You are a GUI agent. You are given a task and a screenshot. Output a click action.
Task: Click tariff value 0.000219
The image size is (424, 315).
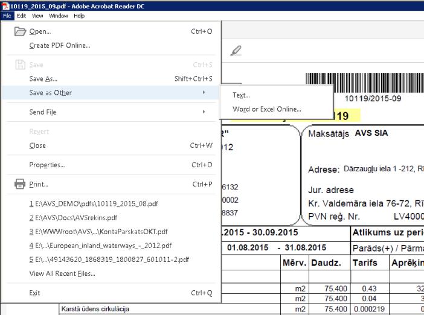pos(369,309)
